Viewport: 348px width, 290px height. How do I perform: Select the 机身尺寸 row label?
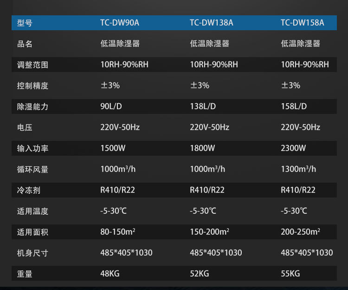[32, 253]
